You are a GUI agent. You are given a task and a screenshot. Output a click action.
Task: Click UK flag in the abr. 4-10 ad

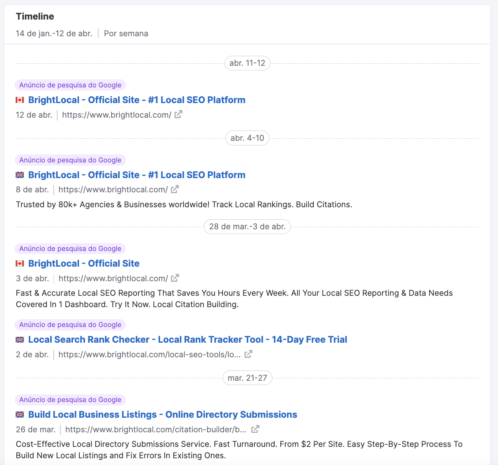(x=20, y=175)
